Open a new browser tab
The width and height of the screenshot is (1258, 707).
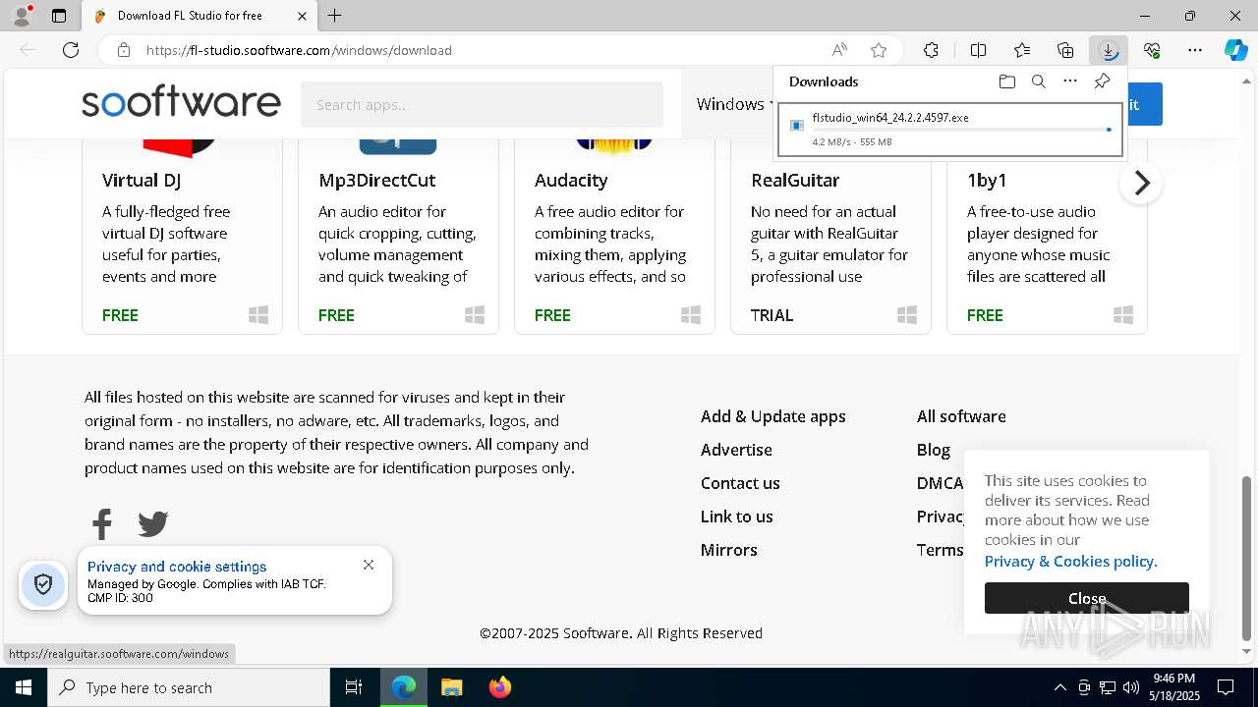[335, 16]
